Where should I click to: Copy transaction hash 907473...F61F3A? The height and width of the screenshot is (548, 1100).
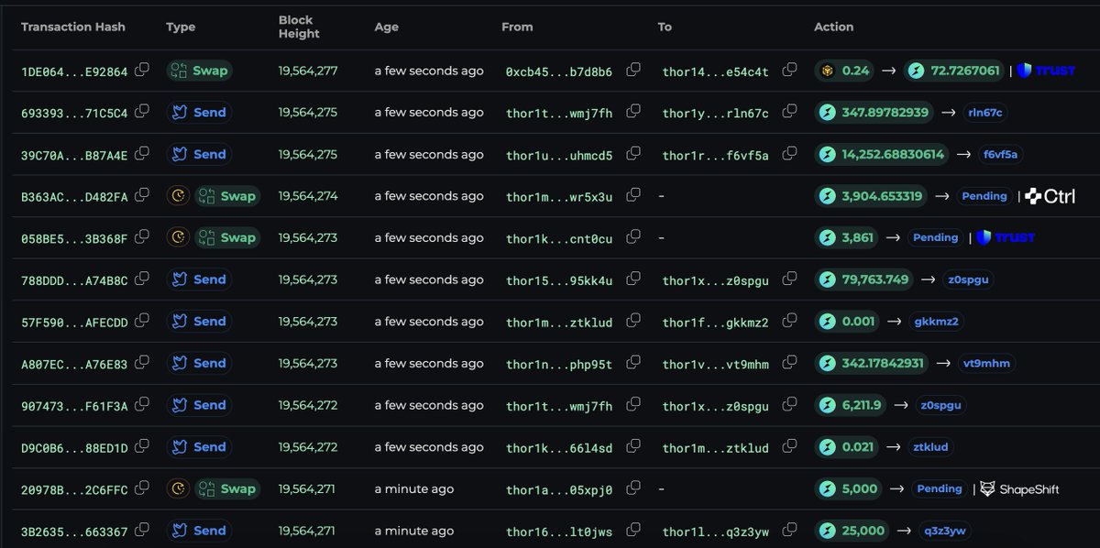tap(142, 405)
